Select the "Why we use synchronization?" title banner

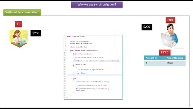point(97,5)
